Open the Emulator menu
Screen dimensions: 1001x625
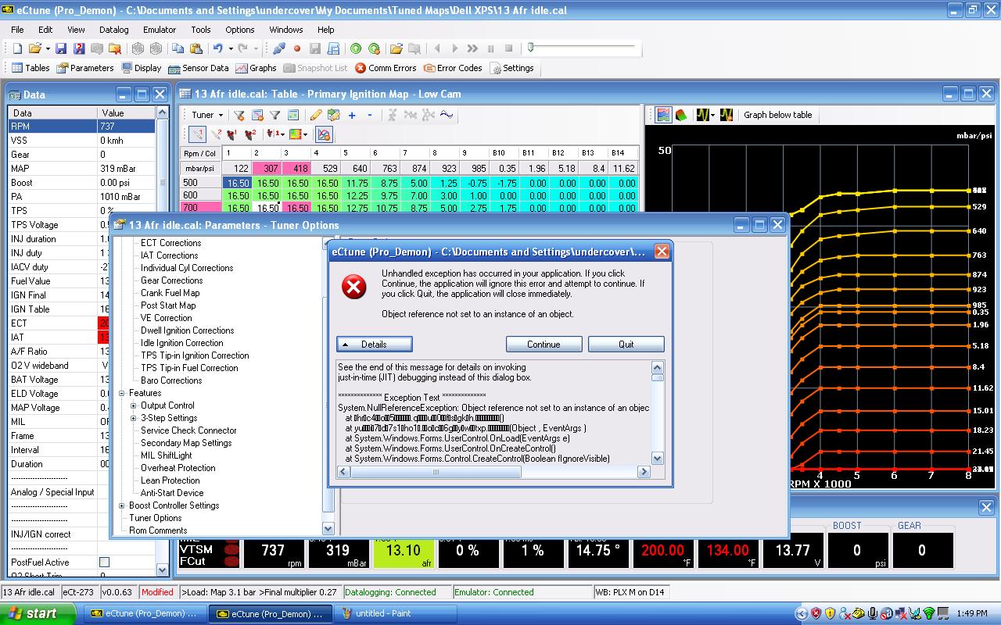click(160, 30)
